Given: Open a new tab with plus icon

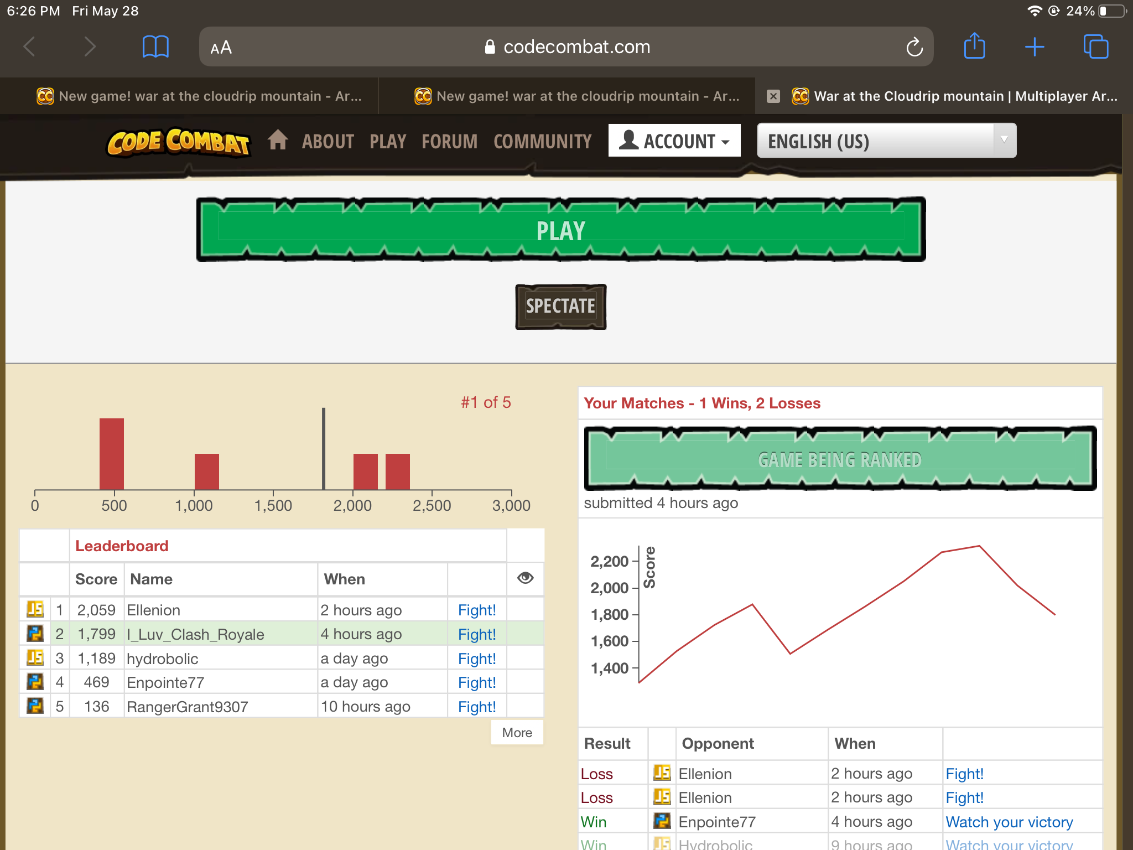Looking at the screenshot, I should pyautogui.click(x=1034, y=47).
